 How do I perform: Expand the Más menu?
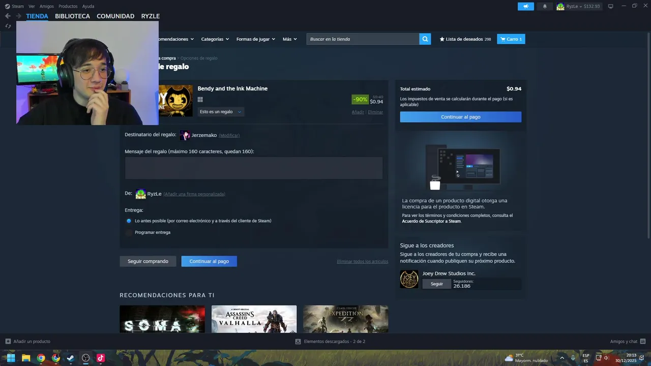(289, 39)
